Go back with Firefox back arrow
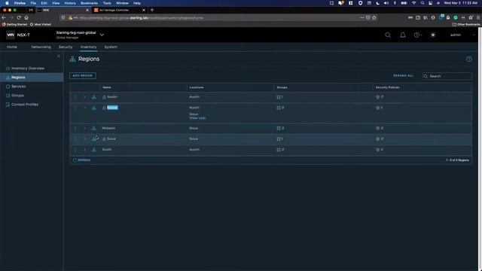 point(4,18)
